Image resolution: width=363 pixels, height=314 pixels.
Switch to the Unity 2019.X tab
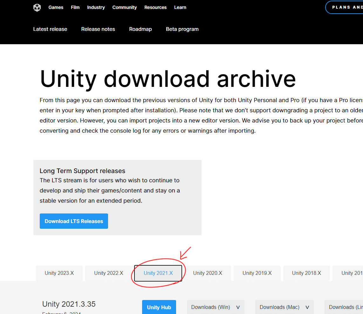[x=257, y=273]
